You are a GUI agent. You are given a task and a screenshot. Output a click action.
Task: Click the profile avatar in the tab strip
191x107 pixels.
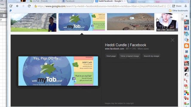[23, 1]
